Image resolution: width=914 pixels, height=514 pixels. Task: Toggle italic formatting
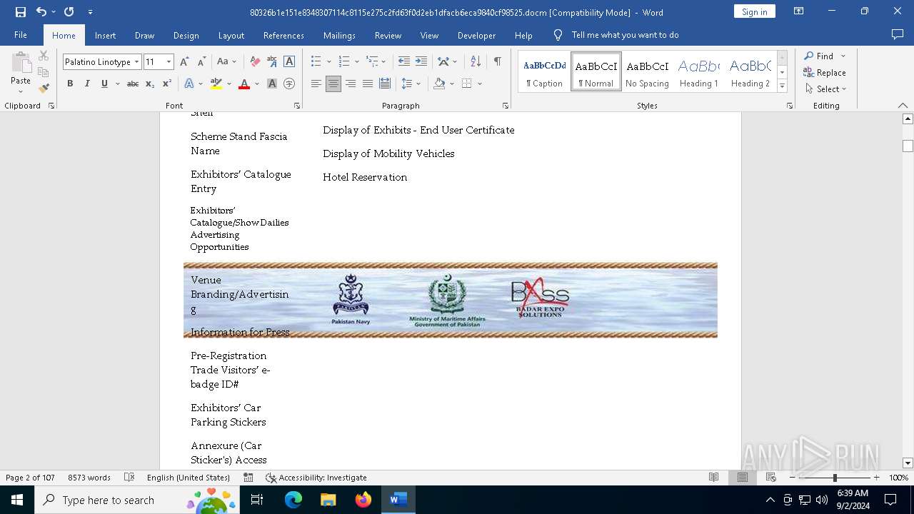(x=87, y=84)
